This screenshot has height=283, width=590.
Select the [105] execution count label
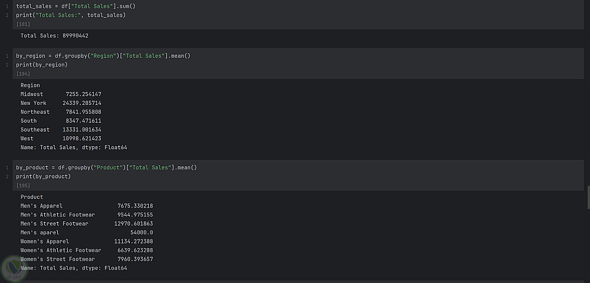coord(24,186)
